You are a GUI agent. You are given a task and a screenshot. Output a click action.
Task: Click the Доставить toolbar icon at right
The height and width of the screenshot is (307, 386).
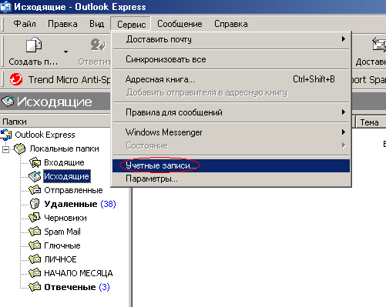pos(379,45)
